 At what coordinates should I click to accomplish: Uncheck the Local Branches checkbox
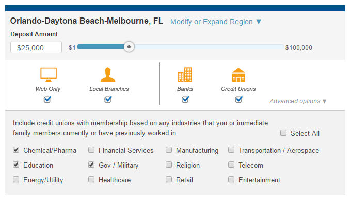point(108,99)
